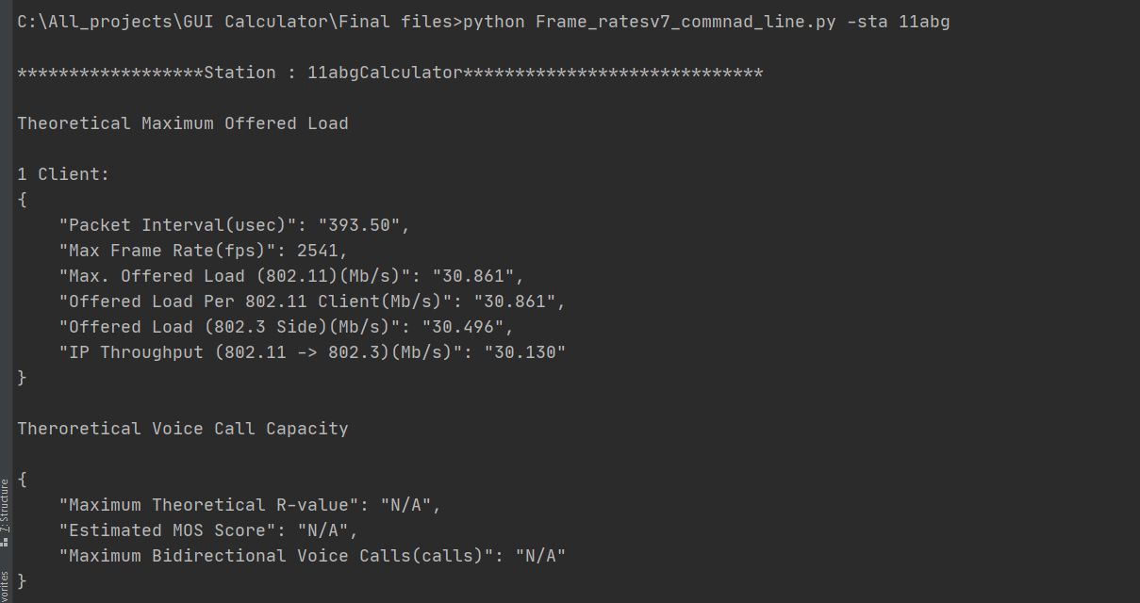
Task: Click the python command line text
Action: point(484,22)
